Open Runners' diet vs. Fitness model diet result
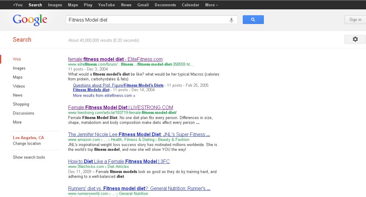366x197 pixels. [139, 189]
